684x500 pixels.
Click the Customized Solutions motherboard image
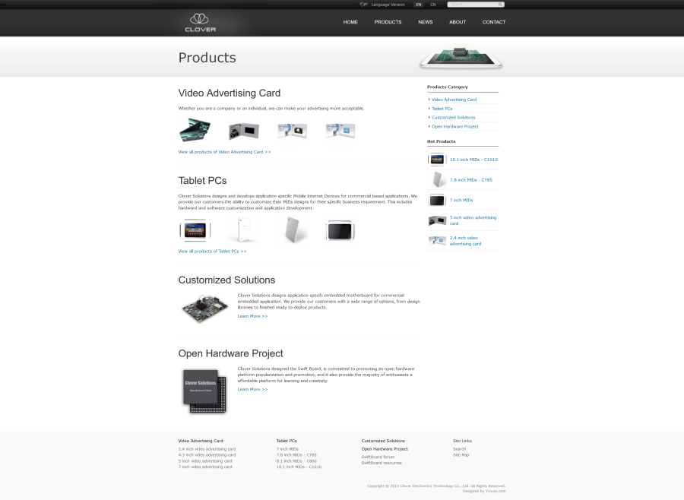click(204, 308)
